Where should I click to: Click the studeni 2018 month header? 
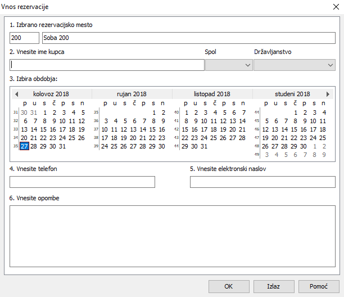tap(292, 94)
